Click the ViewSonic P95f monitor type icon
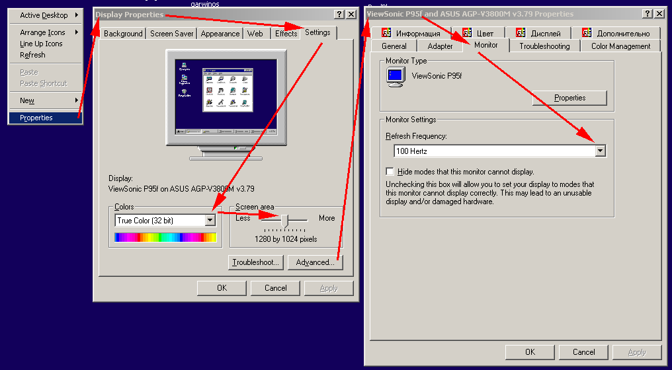Screen dimensions: 672x370 (x=395, y=77)
